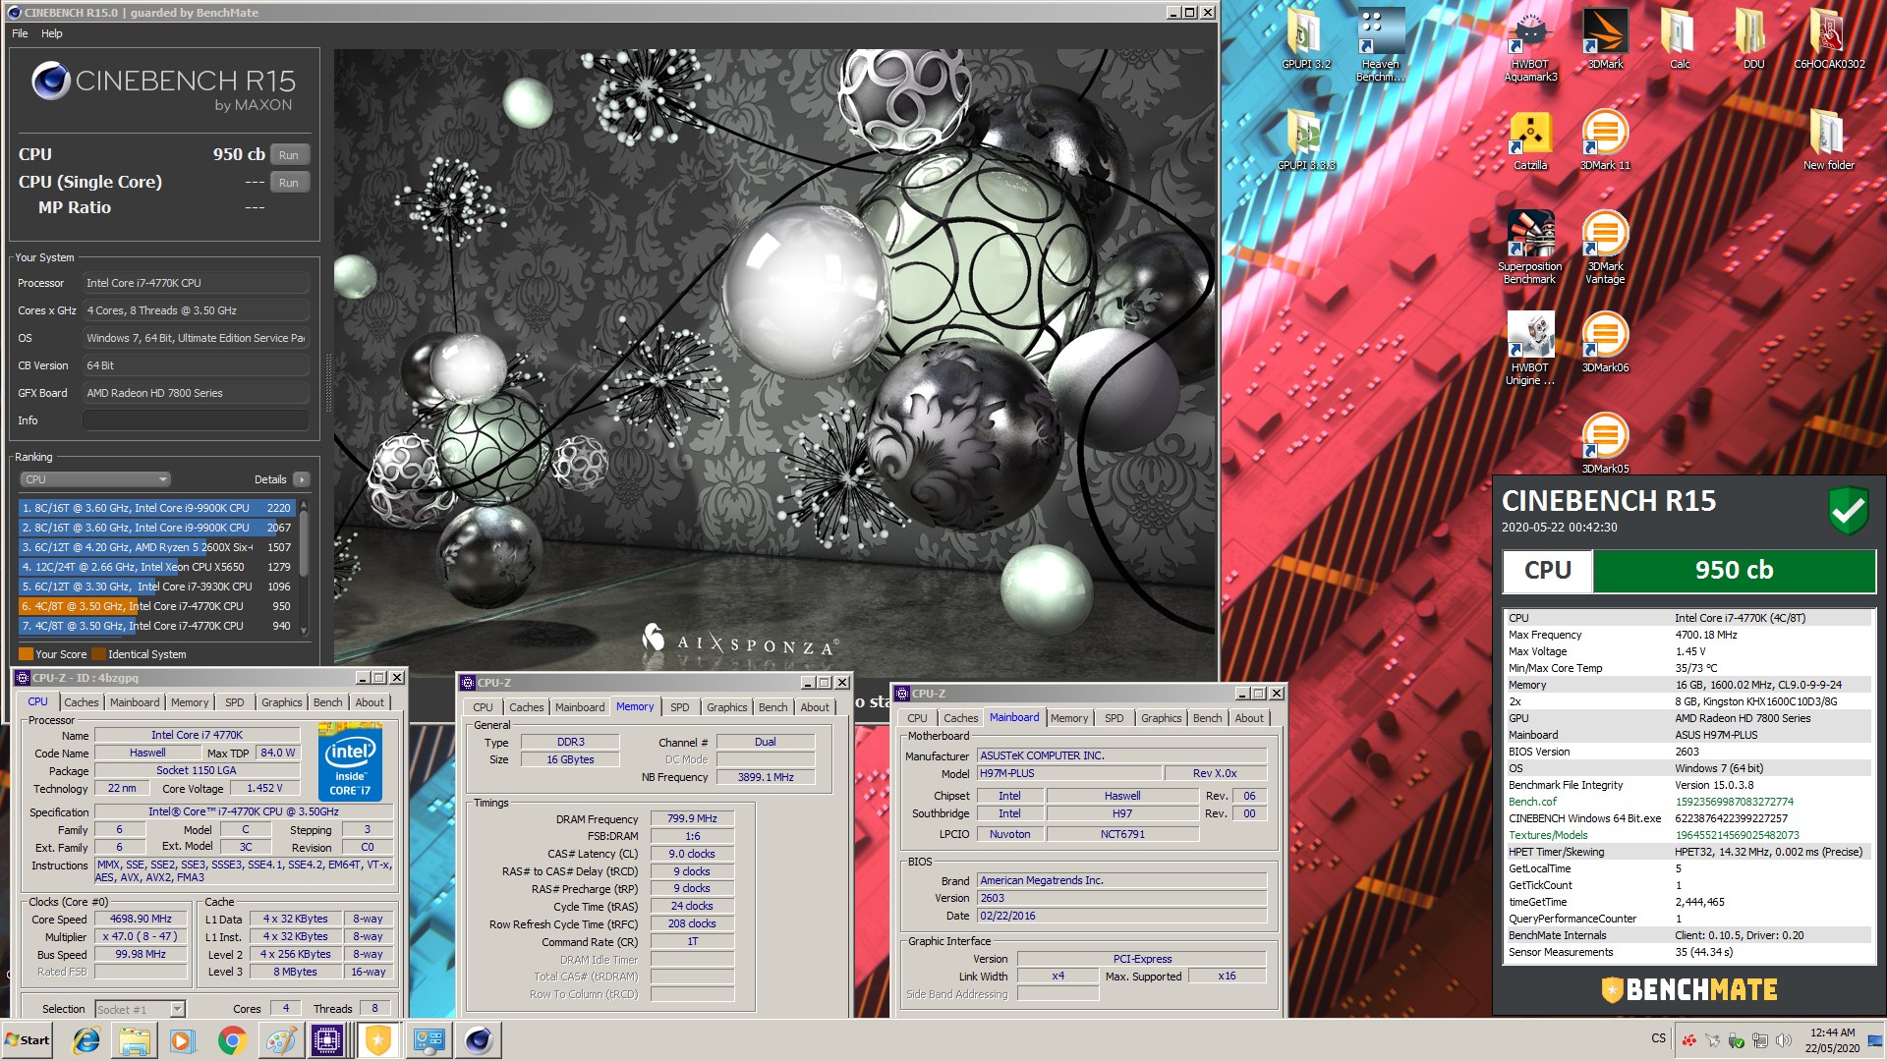Open Internet Explorer from the taskbar
This screenshot has height=1061, width=1887.
[x=86, y=1040]
